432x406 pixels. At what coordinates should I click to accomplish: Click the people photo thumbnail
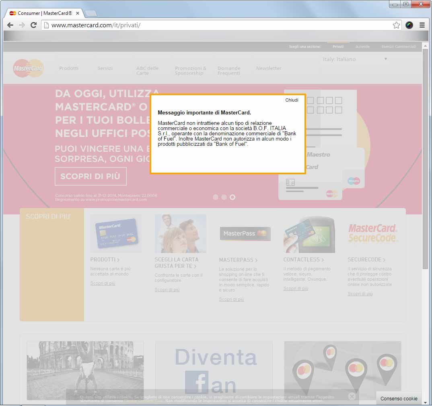point(181,234)
